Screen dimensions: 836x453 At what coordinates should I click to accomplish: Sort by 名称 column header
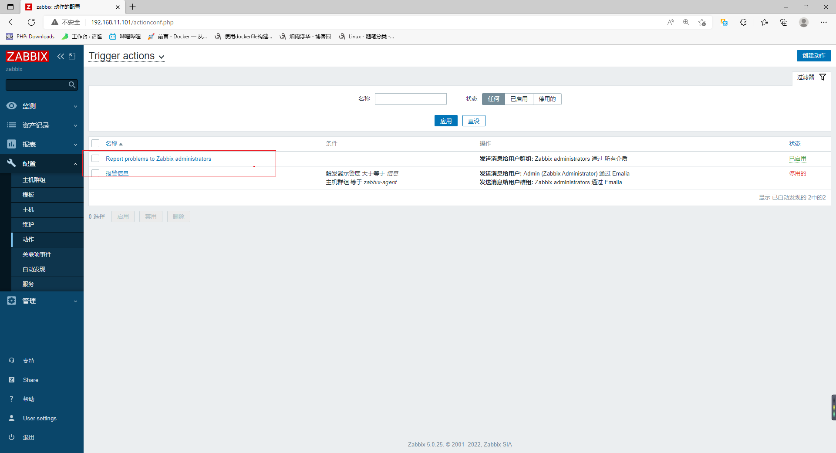[114, 143]
